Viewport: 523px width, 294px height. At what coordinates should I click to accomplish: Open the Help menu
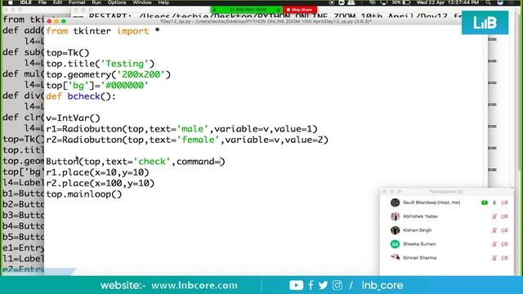pos(163,2)
